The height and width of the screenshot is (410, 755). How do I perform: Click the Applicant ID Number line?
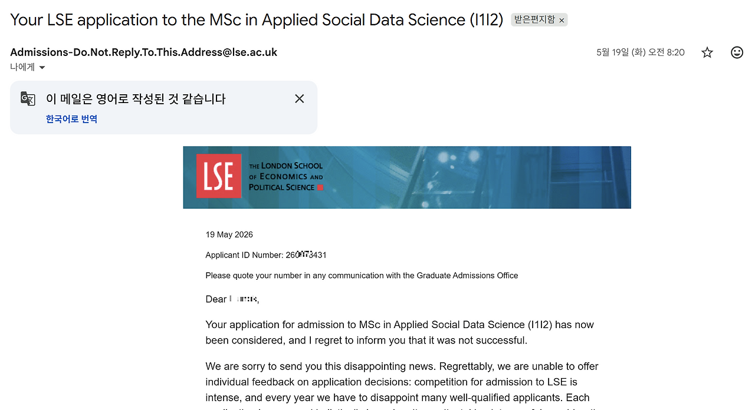(x=266, y=255)
